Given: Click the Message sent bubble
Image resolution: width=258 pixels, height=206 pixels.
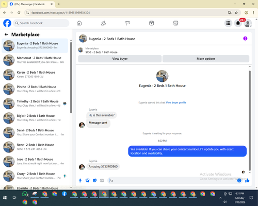Looking at the screenshot, I should point(98,123).
